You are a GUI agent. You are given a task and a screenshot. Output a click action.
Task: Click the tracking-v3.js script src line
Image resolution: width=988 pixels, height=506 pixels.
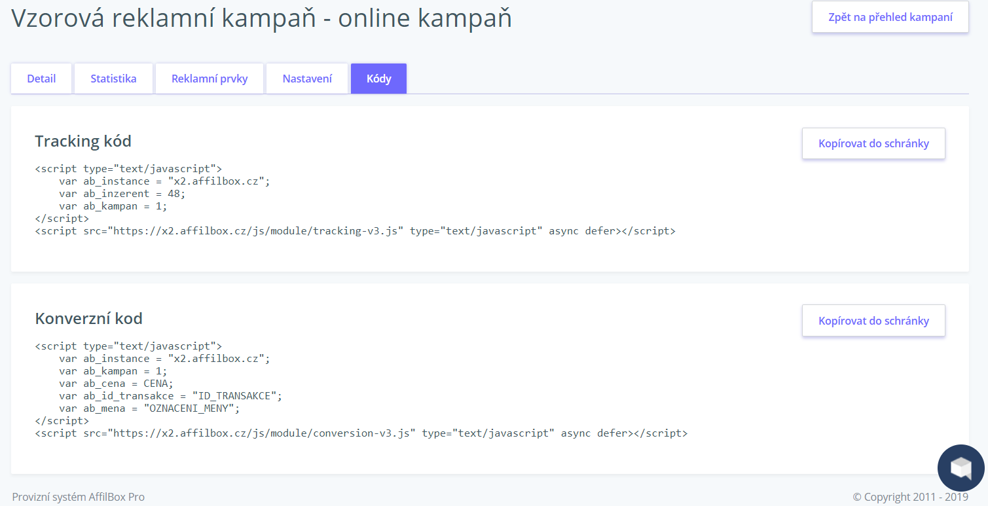(355, 231)
